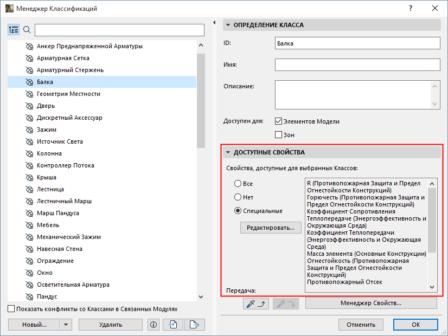The width and height of the screenshot is (448, 336).
Task: Click the icon next to Колонна
Action: pyautogui.click(x=29, y=153)
